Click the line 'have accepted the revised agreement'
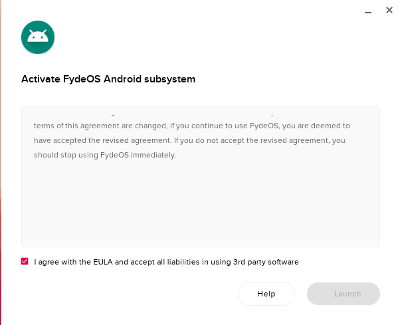Viewport: 398px width, 325px height. tap(189, 140)
